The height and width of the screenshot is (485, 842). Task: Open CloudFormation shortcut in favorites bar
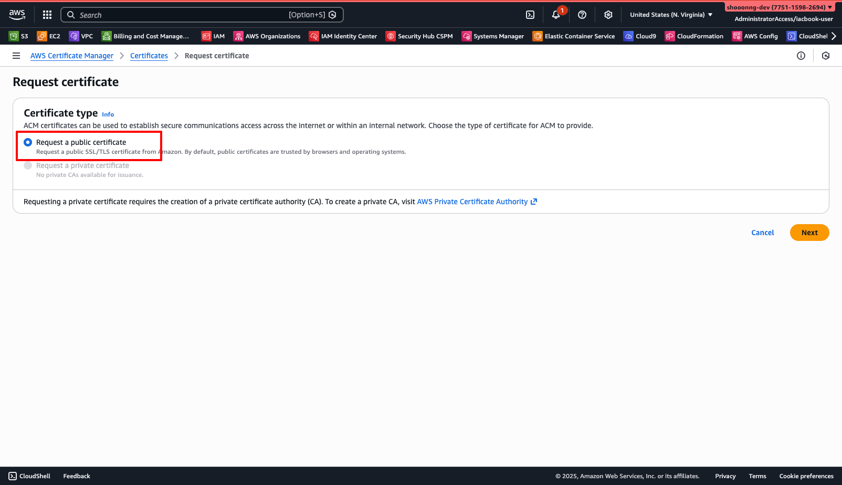click(x=694, y=36)
